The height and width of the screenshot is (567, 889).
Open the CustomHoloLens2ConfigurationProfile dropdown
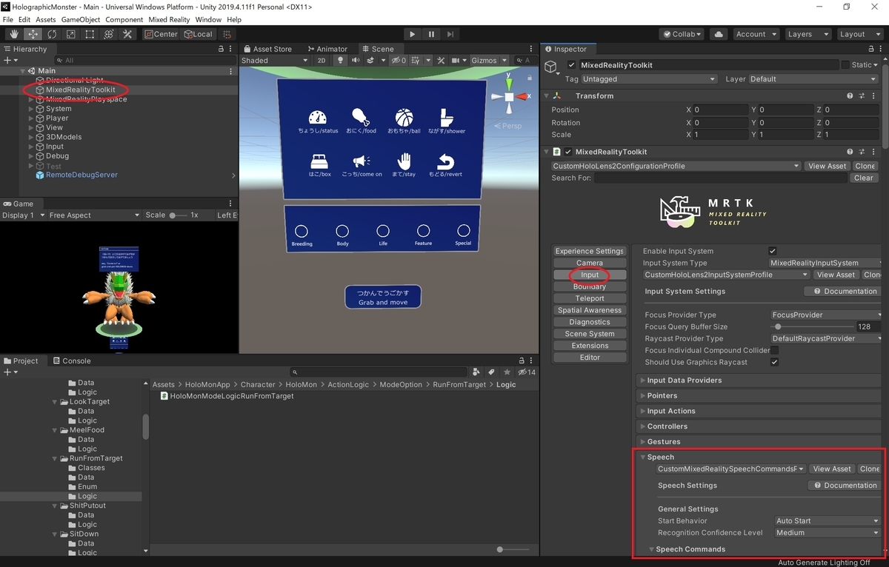pyautogui.click(x=676, y=166)
